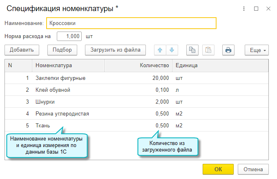
Task: Expand the Еще dropdown menu
Action: point(257,50)
